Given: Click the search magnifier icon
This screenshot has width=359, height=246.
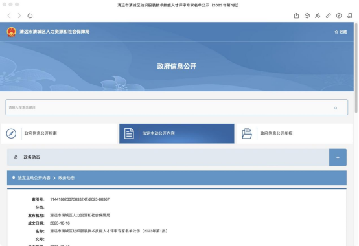Looking at the screenshot, I should pyautogui.click(x=336, y=108).
